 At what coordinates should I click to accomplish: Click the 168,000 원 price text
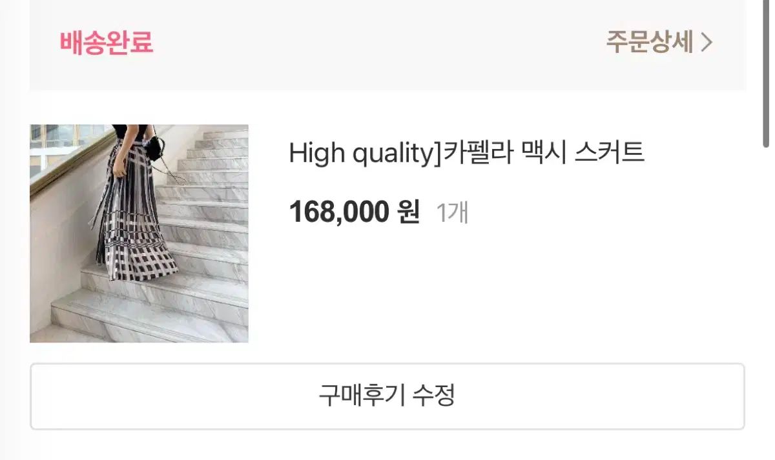[x=354, y=212]
